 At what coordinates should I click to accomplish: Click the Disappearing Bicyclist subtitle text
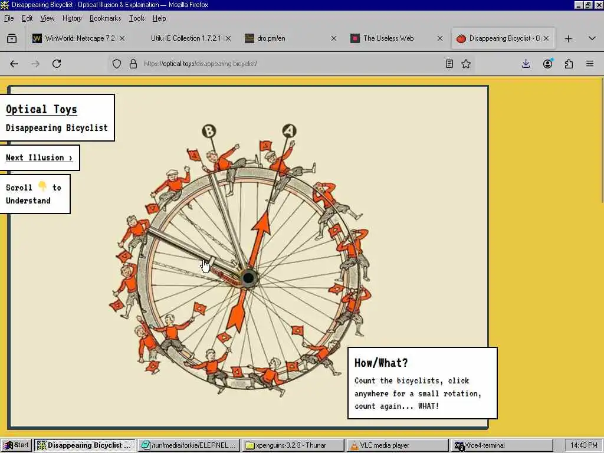[57, 128]
